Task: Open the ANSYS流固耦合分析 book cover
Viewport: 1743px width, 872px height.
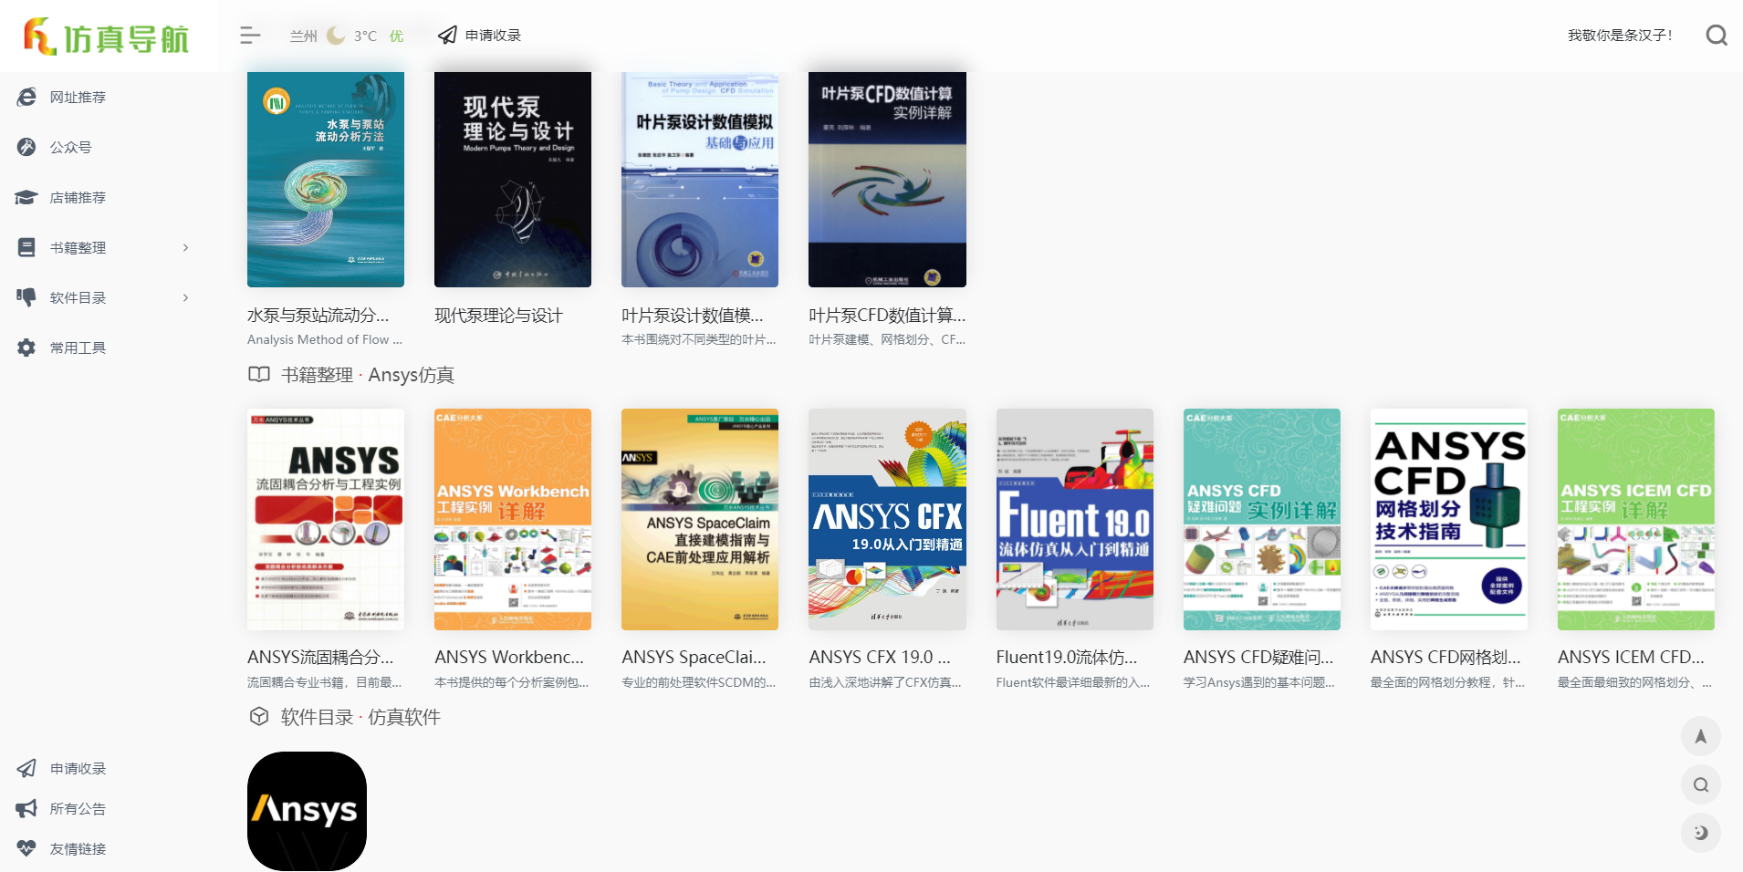Action: point(326,519)
